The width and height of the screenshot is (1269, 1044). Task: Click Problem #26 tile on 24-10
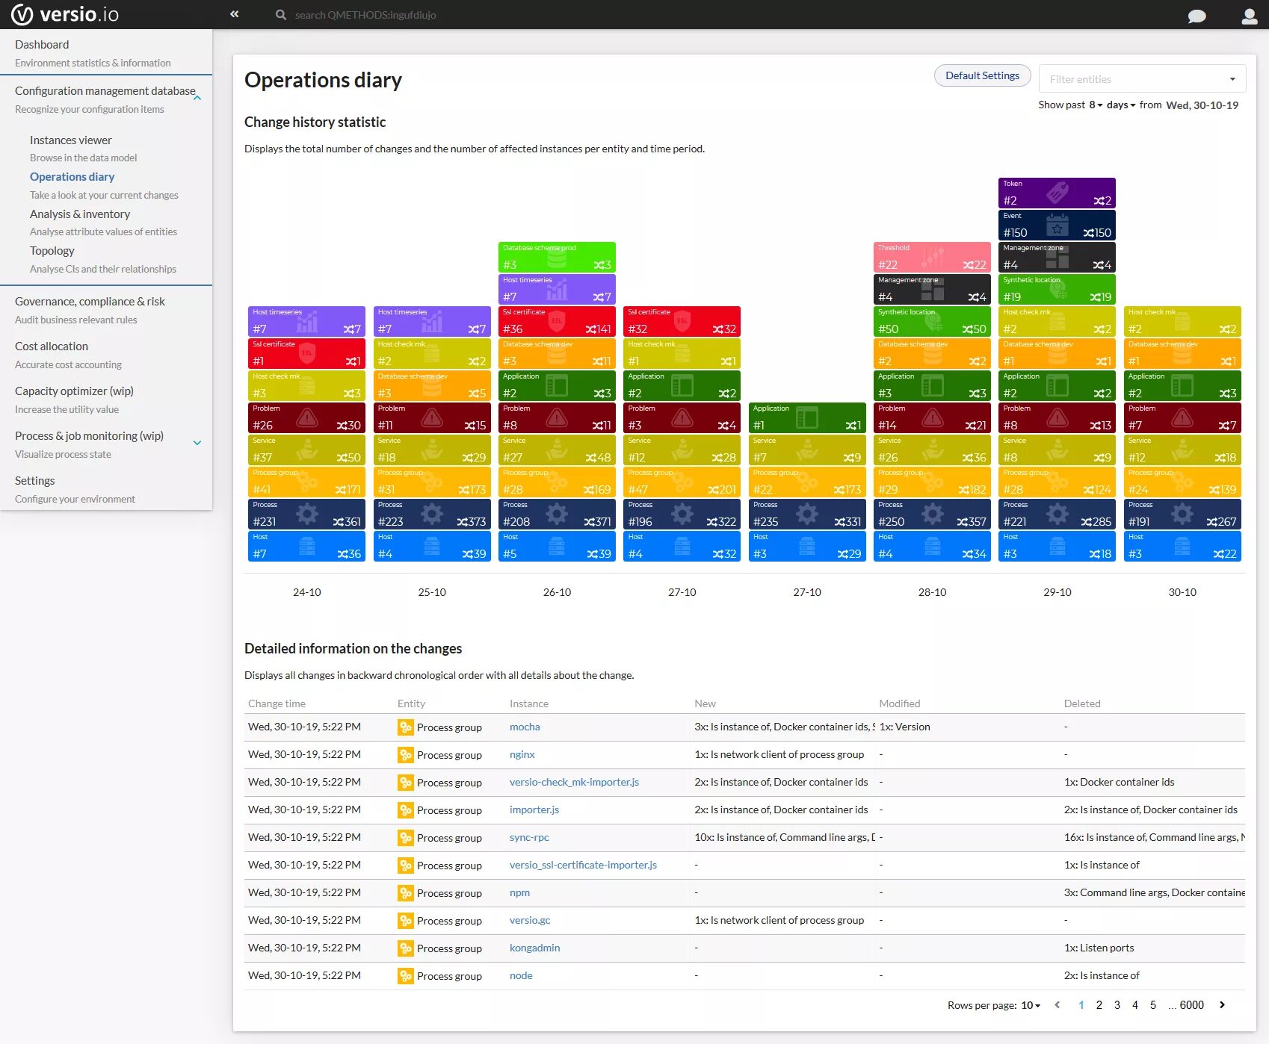click(x=306, y=417)
